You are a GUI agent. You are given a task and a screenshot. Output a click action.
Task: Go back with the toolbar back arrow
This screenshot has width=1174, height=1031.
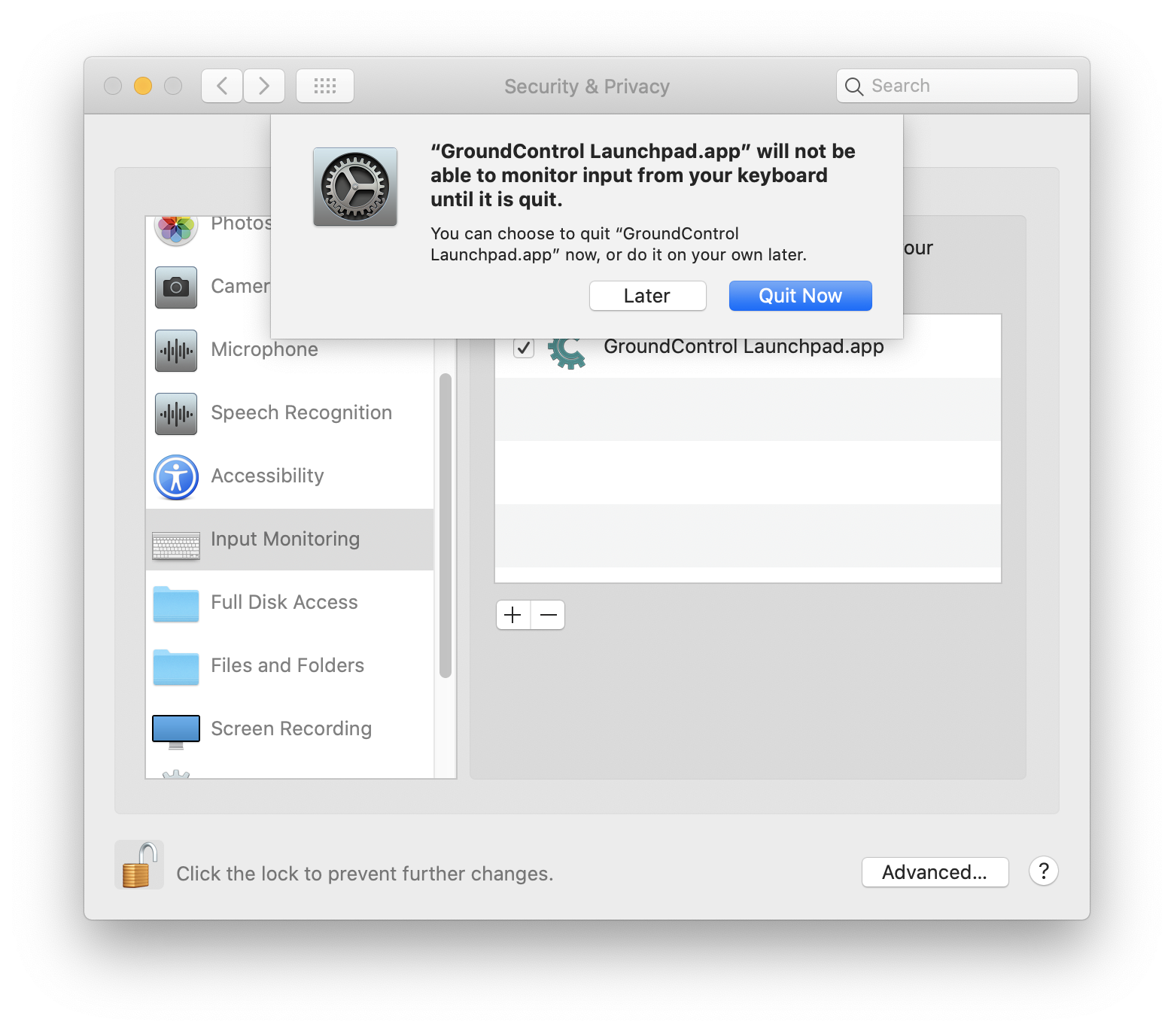tap(222, 86)
